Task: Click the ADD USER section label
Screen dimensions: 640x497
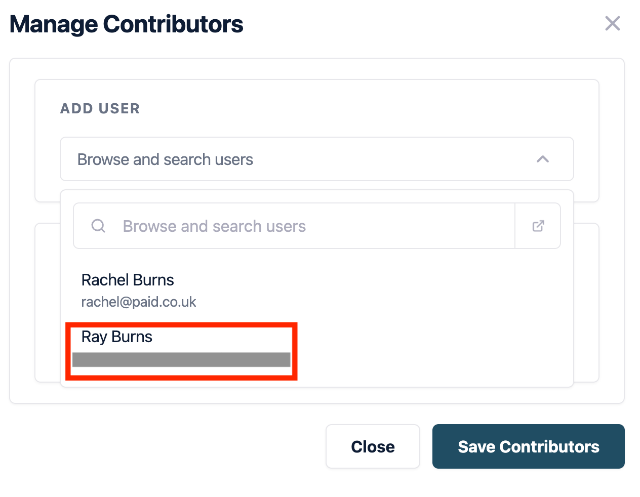Action: click(100, 109)
